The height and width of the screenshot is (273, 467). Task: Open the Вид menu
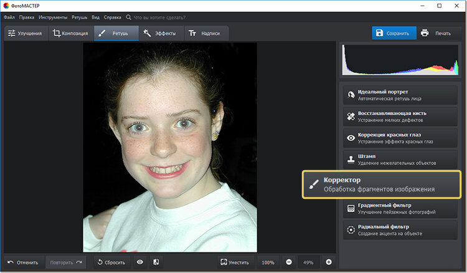pyautogui.click(x=96, y=17)
